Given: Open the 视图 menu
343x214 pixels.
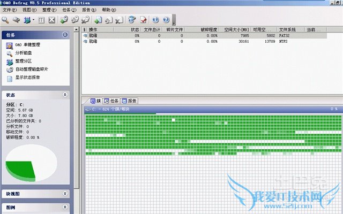Looking at the screenshot, I should click(x=29, y=10).
